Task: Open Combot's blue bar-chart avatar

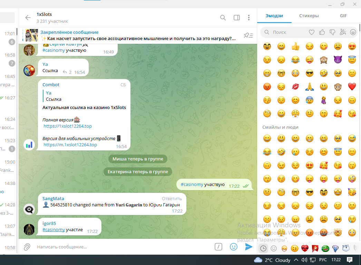Action: click(x=29, y=145)
